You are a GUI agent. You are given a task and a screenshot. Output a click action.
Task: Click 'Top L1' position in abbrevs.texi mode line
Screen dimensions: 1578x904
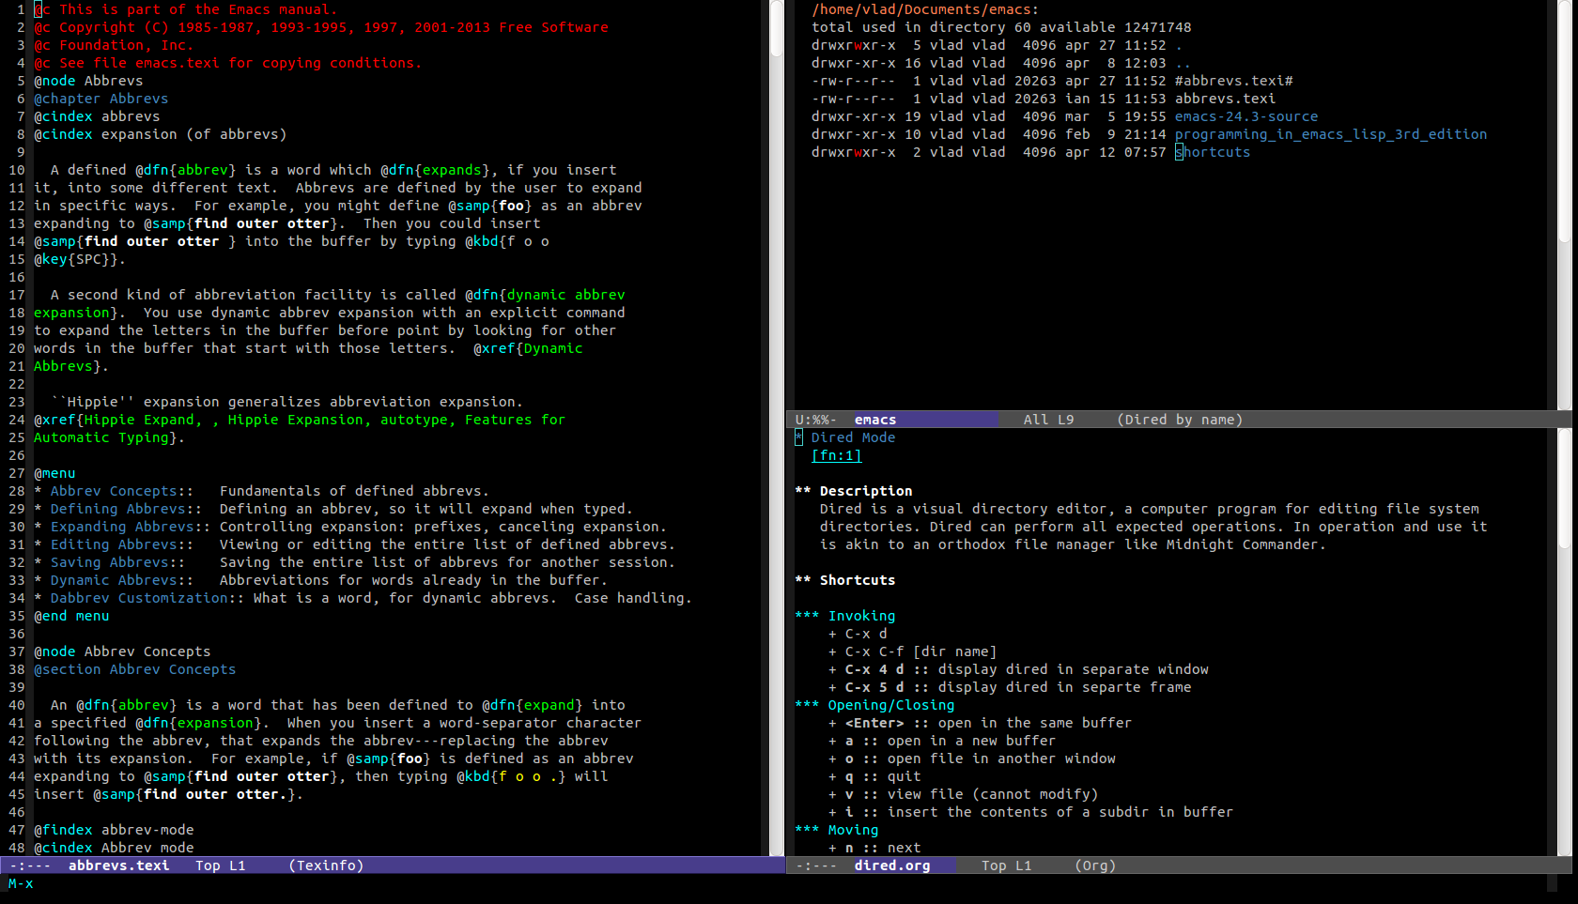[x=221, y=866]
